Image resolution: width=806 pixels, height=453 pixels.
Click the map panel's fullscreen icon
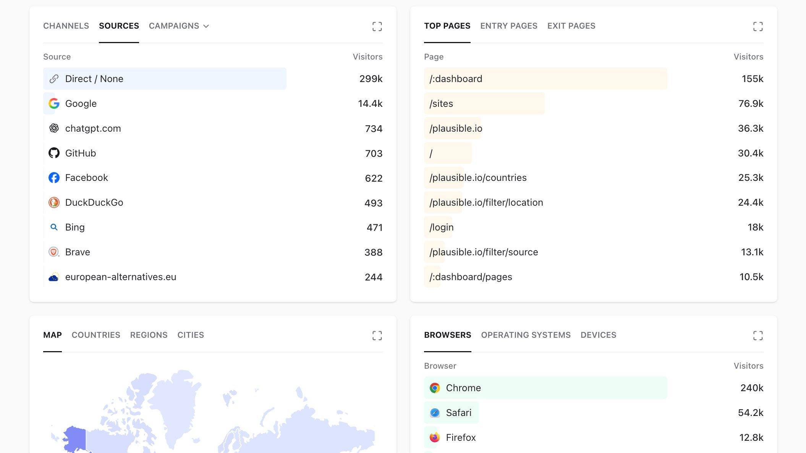pyautogui.click(x=377, y=335)
